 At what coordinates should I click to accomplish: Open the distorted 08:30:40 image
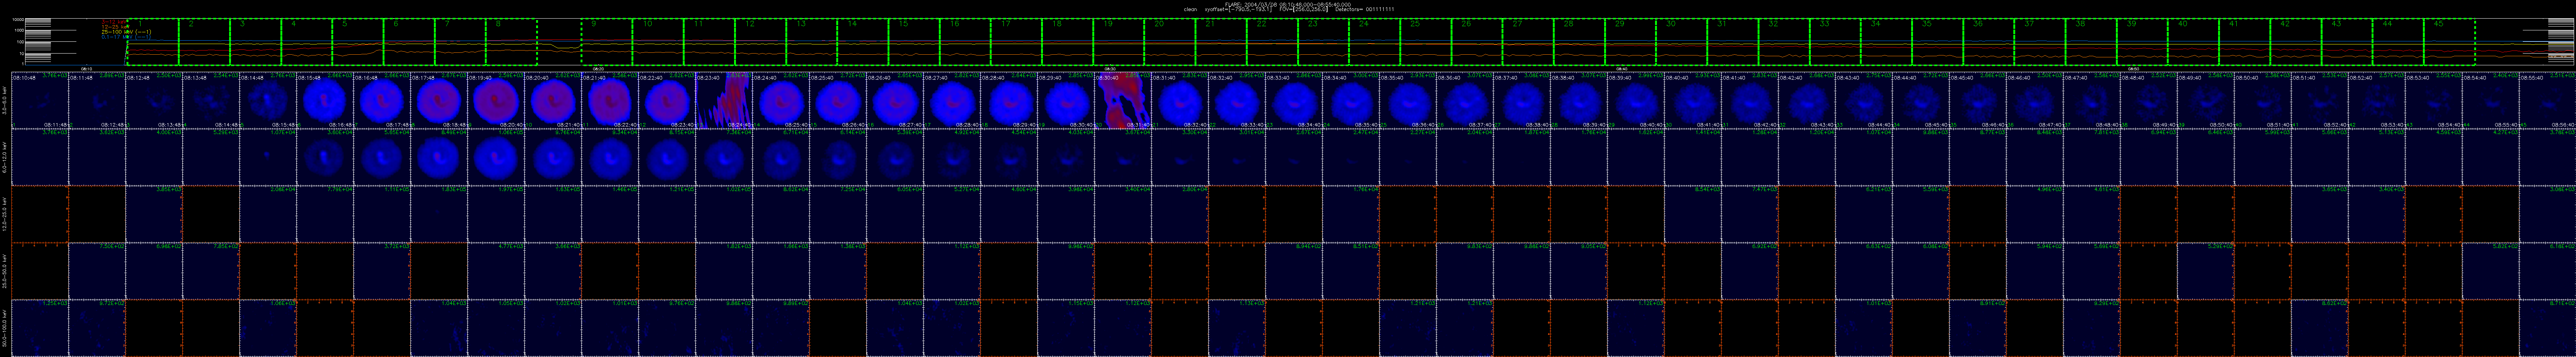(x=1123, y=100)
